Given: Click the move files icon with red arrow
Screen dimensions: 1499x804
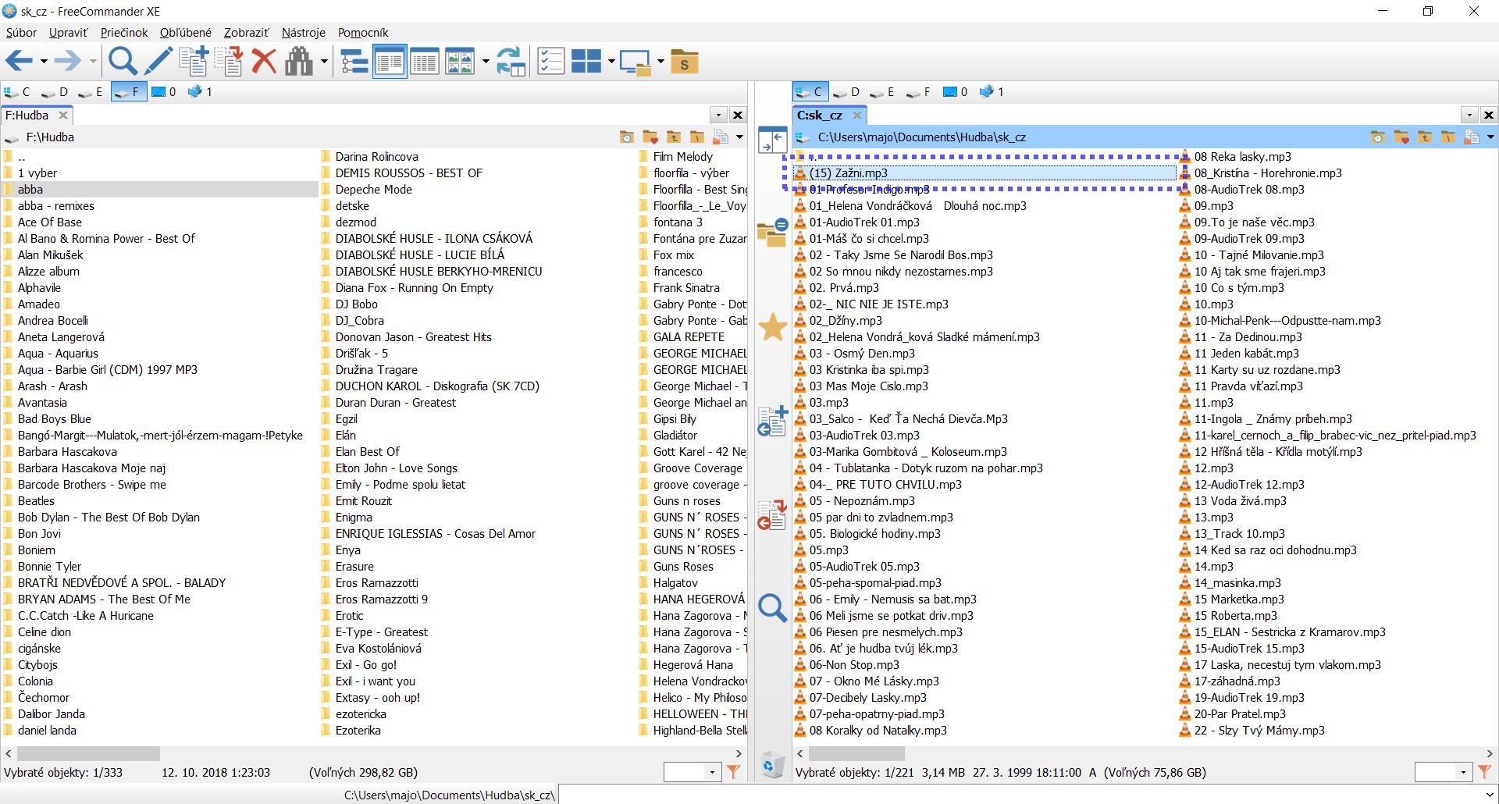Looking at the screenshot, I should click(x=229, y=61).
